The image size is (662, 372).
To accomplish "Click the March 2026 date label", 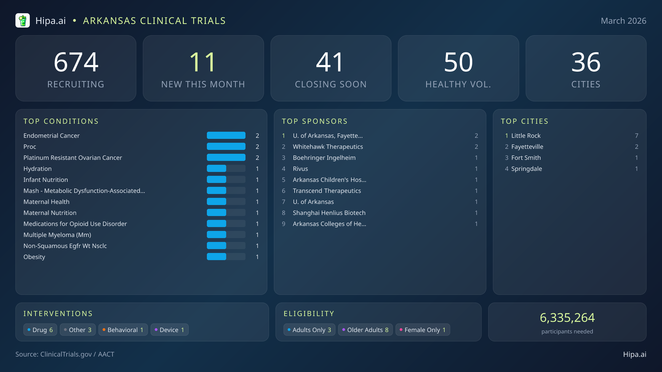I will click(623, 21).
